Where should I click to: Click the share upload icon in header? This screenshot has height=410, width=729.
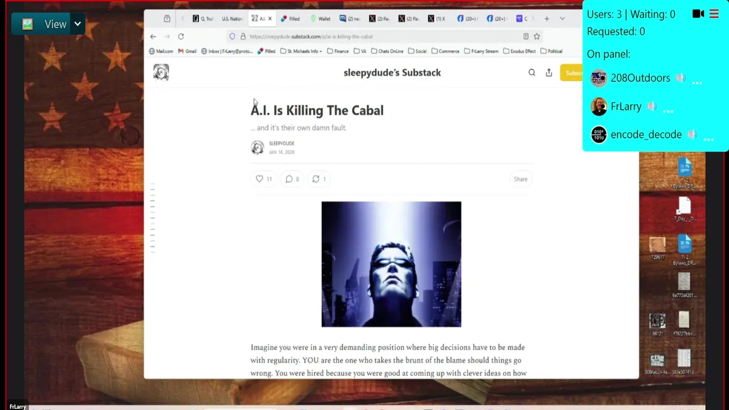pyautogui.click(x=549, y=73)
